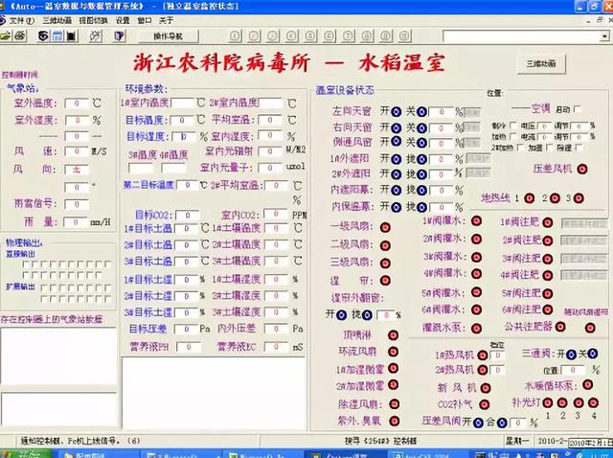Select the 左向天窗 开 radio button

(x=397, y=111)
